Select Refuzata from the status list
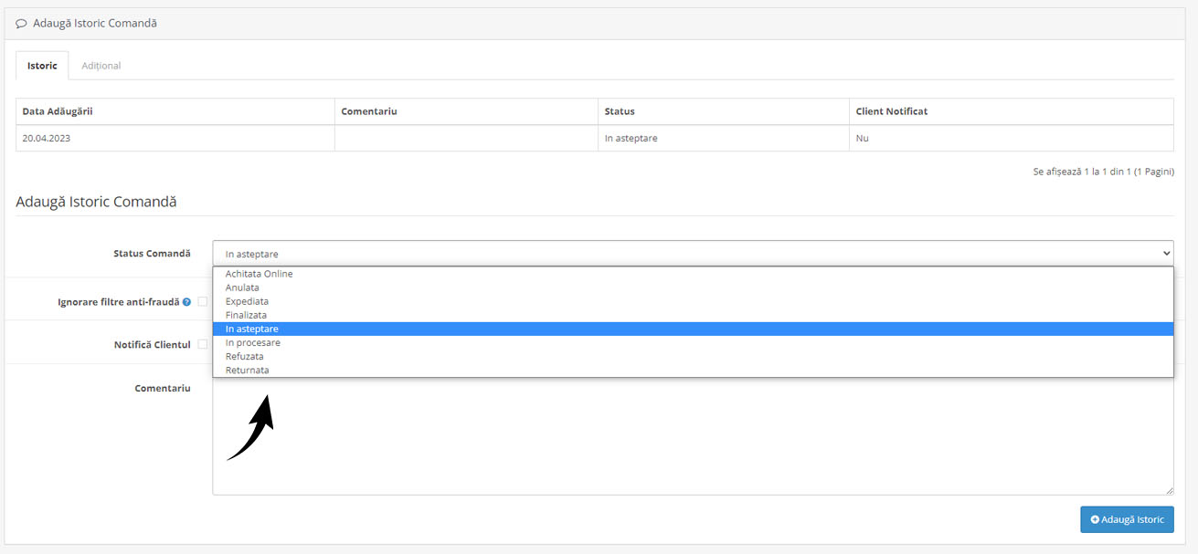 coord(693,356)
